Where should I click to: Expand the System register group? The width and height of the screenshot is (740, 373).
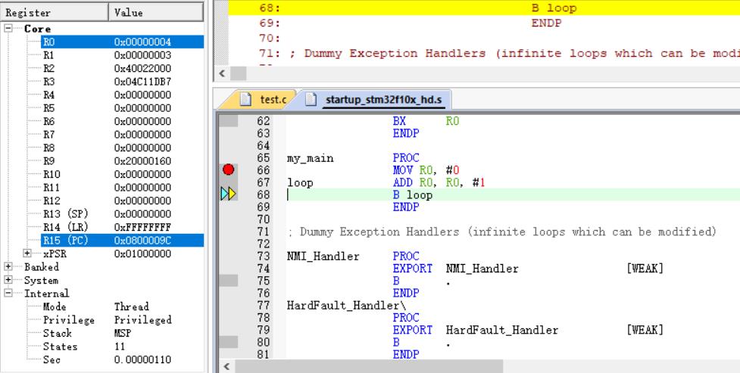click(x=8, y=280)
